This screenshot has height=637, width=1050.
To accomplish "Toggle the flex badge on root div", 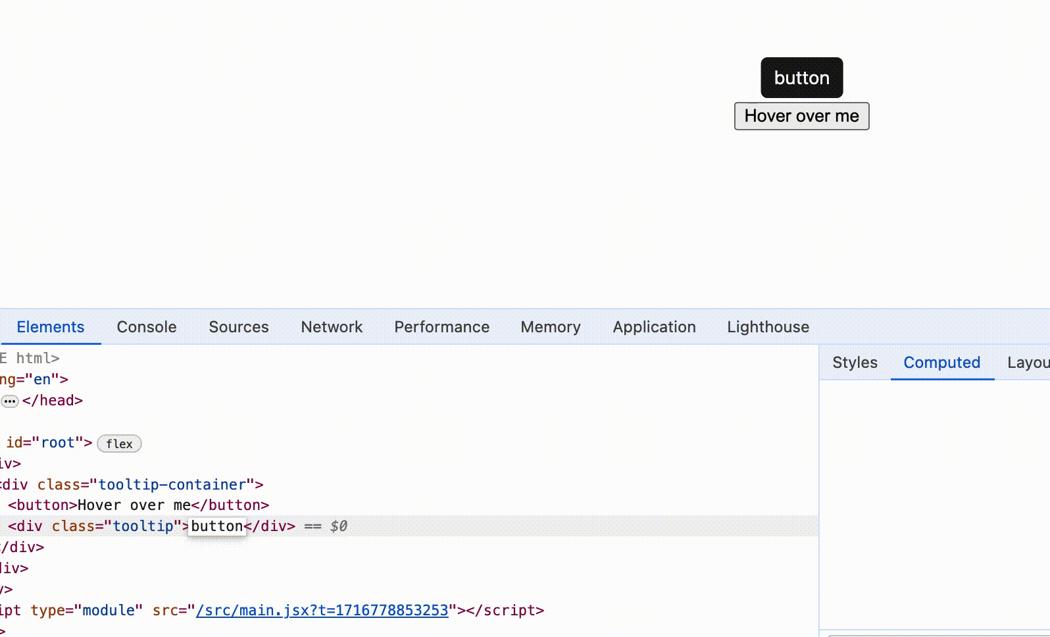I will click(119, 444).
